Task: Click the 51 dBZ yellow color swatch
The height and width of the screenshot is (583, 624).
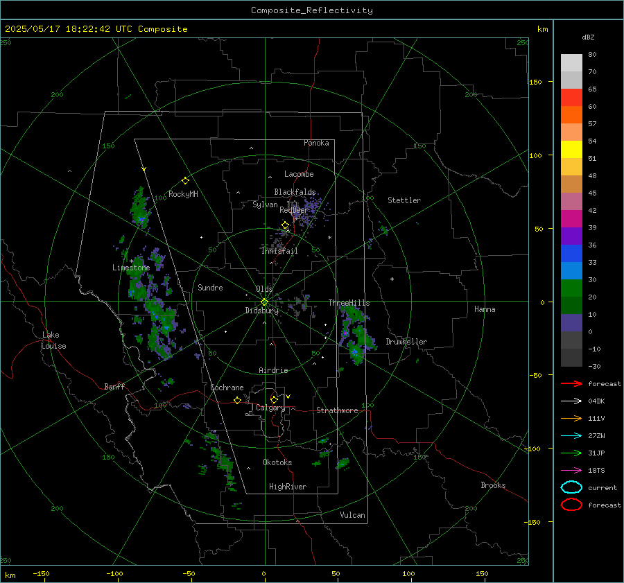Action: click(571, 149)
